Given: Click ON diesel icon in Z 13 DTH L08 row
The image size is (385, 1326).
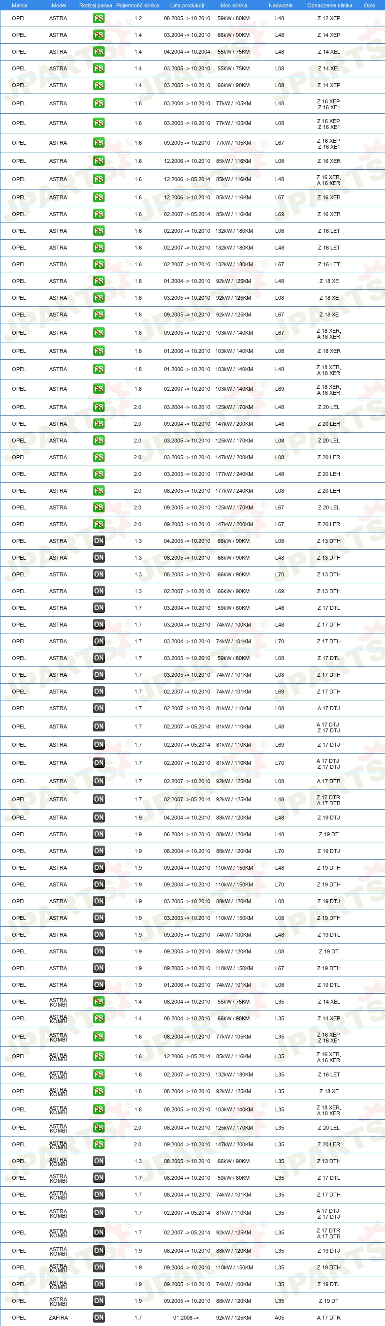Looking at the screenshot, I should [99, 540].
